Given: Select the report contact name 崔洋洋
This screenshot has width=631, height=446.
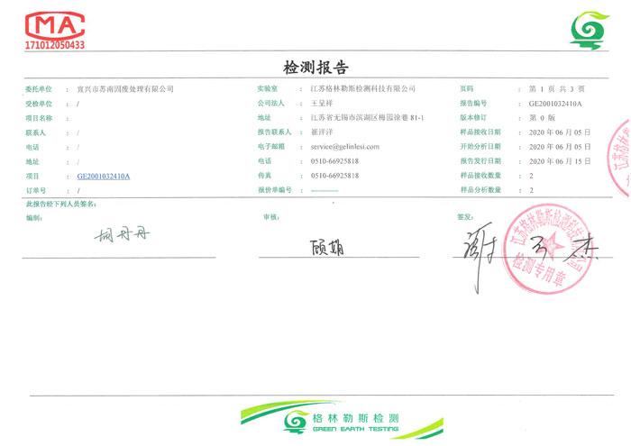Looking at the screenshot, I should coord(321,132).
